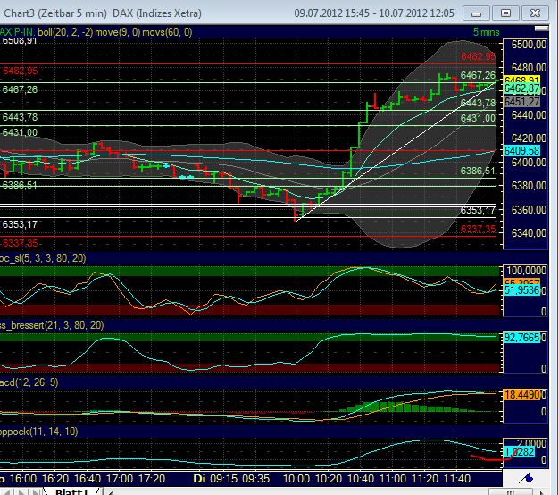Click the 6440,00 price axis label

coord(529,115)
